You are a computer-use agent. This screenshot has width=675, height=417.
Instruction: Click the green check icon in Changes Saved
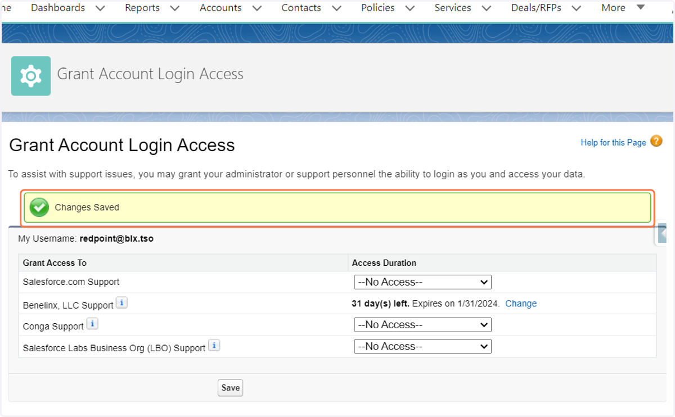click(x=39, y=207)
